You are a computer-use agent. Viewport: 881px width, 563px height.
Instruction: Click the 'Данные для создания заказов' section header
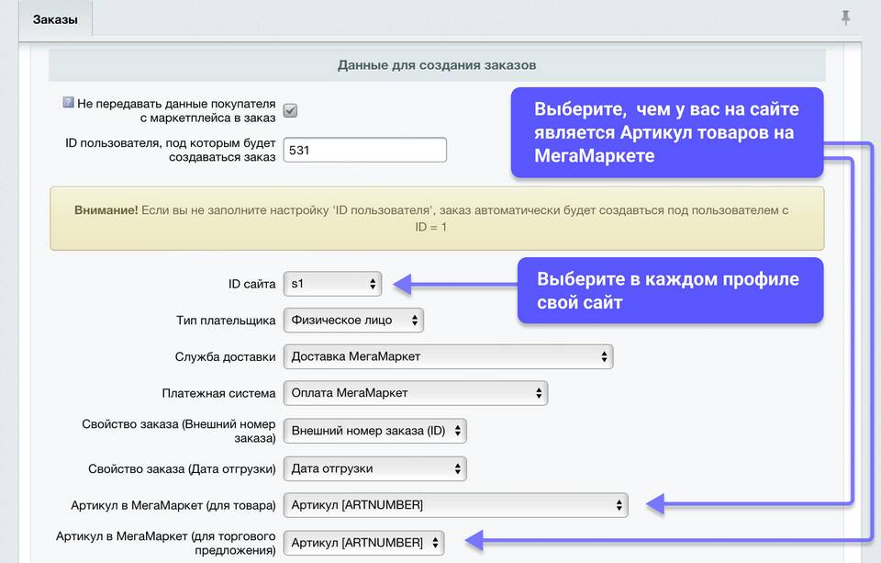click(x=437, y=65)
